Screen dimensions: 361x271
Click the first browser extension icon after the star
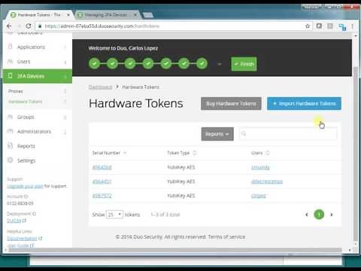pyautogui.click(x=319, y=26)
